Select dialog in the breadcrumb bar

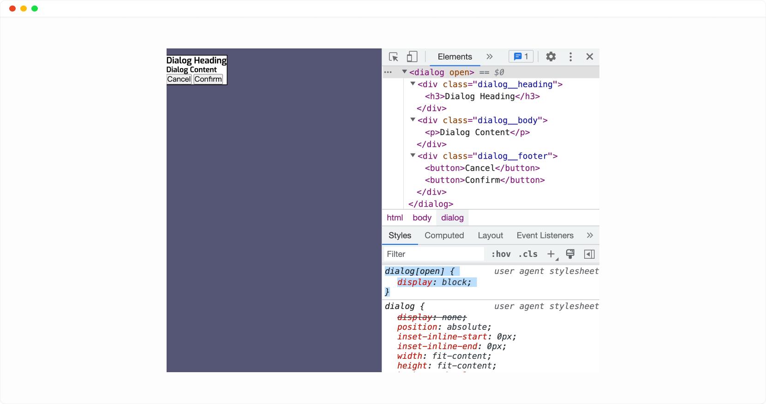click(452, 218)
